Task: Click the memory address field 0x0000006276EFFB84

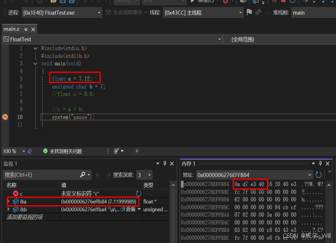Action: pyautogui.click(x=252, y=175)
